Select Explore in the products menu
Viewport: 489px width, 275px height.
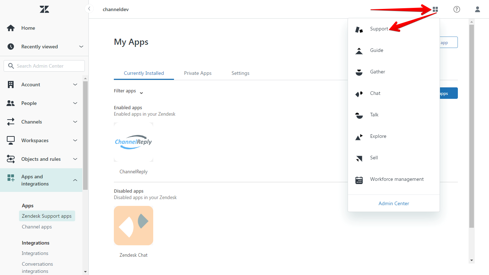tap(378, 136)
